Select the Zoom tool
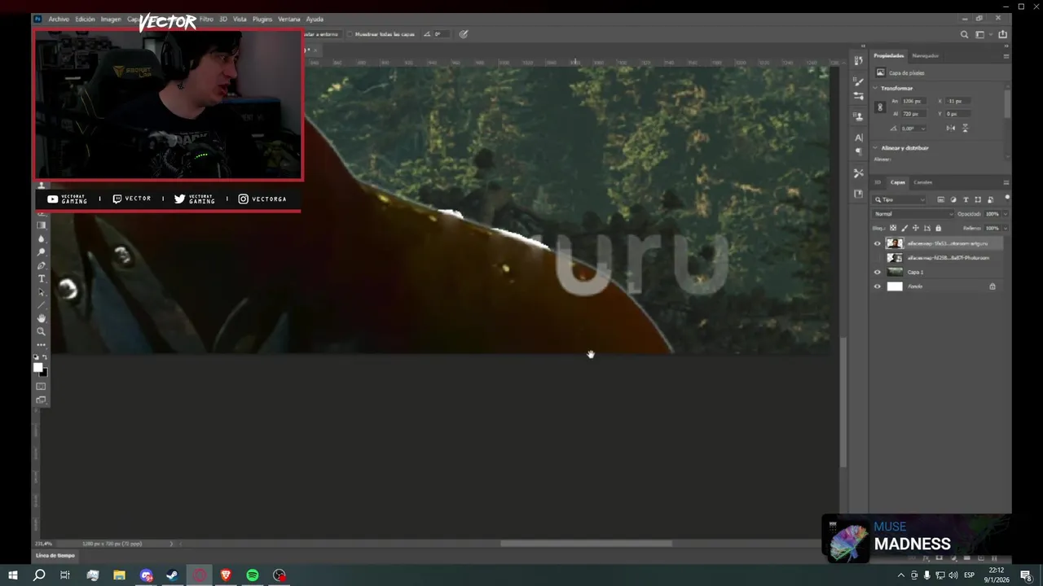Screen dimensions: 1043x586 42,331
